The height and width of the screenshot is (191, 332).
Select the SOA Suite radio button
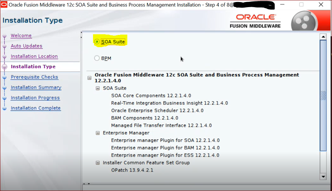click(x=97, y=42)
